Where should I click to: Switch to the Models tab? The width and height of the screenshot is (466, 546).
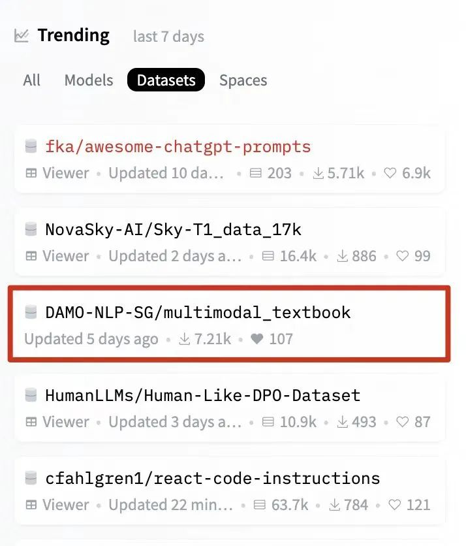89,81
